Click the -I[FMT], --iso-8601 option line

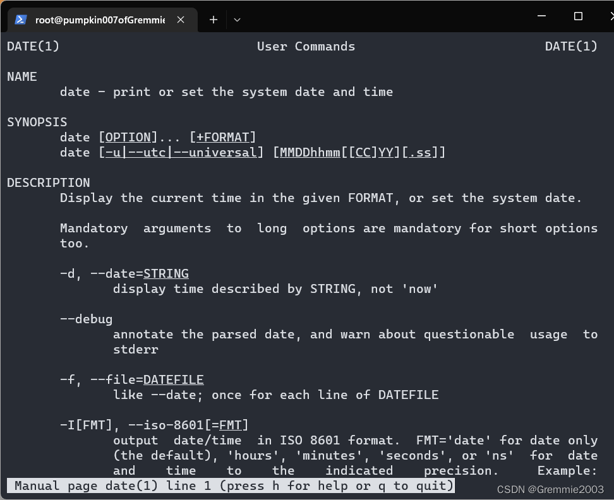click(x=154, y=425)
